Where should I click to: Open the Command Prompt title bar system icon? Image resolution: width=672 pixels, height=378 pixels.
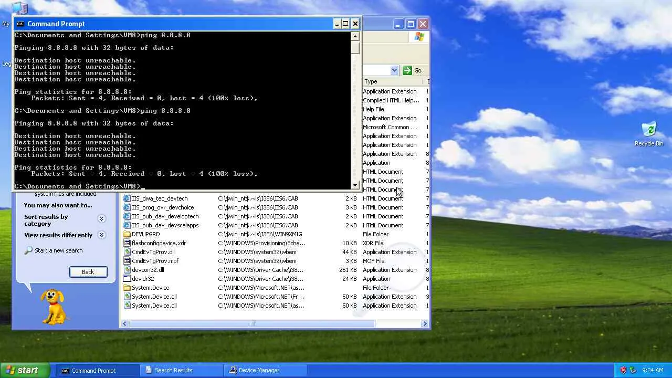[20, 24]
